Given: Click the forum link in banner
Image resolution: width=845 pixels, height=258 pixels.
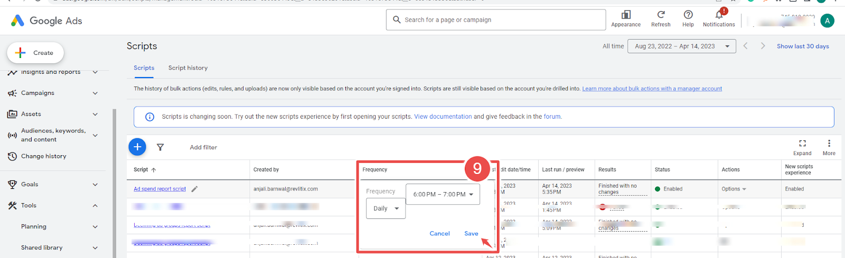Looking at the screenshot, I should pos(552,117).
